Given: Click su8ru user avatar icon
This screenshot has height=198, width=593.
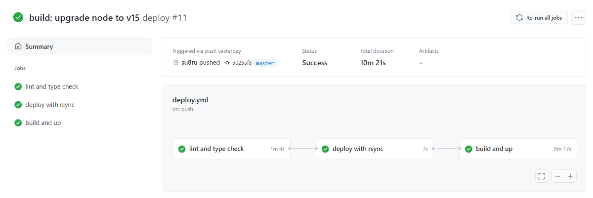Looking at the screenshot, I should (x=175, y=63).
